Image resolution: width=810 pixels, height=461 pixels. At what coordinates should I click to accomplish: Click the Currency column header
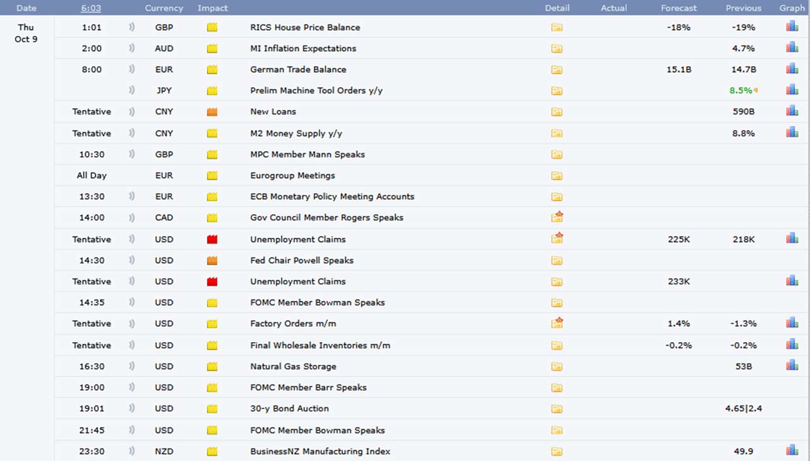(164, 8)
